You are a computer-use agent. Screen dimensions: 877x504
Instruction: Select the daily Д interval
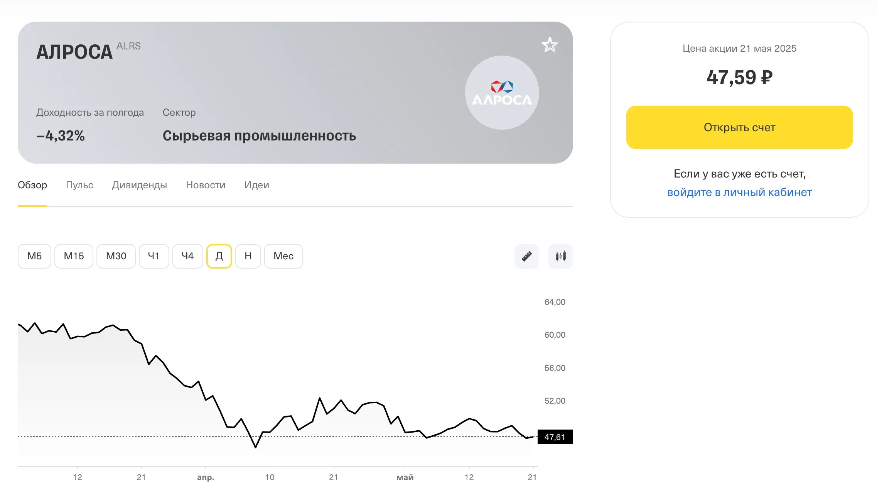click(219, 256)
